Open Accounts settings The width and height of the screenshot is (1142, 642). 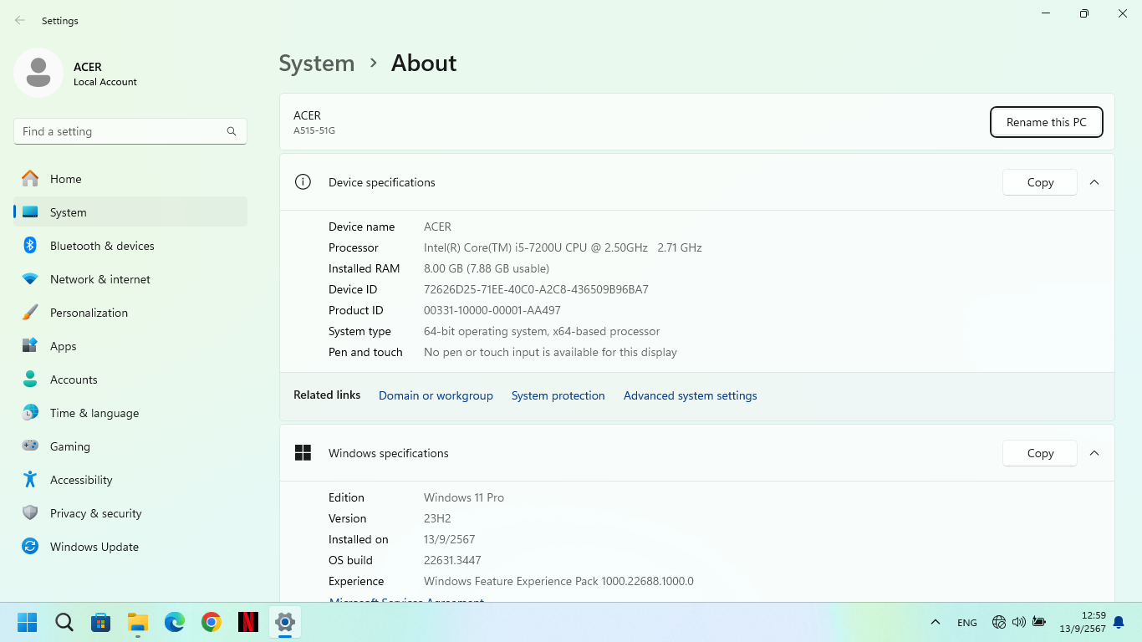[x=130, y=380]
